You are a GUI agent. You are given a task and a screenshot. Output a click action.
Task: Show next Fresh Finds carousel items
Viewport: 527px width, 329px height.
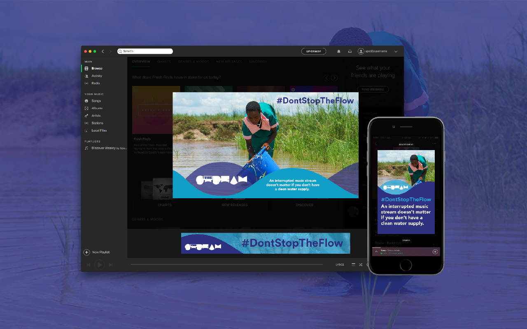pyautogui.click(x=334, y=78)
